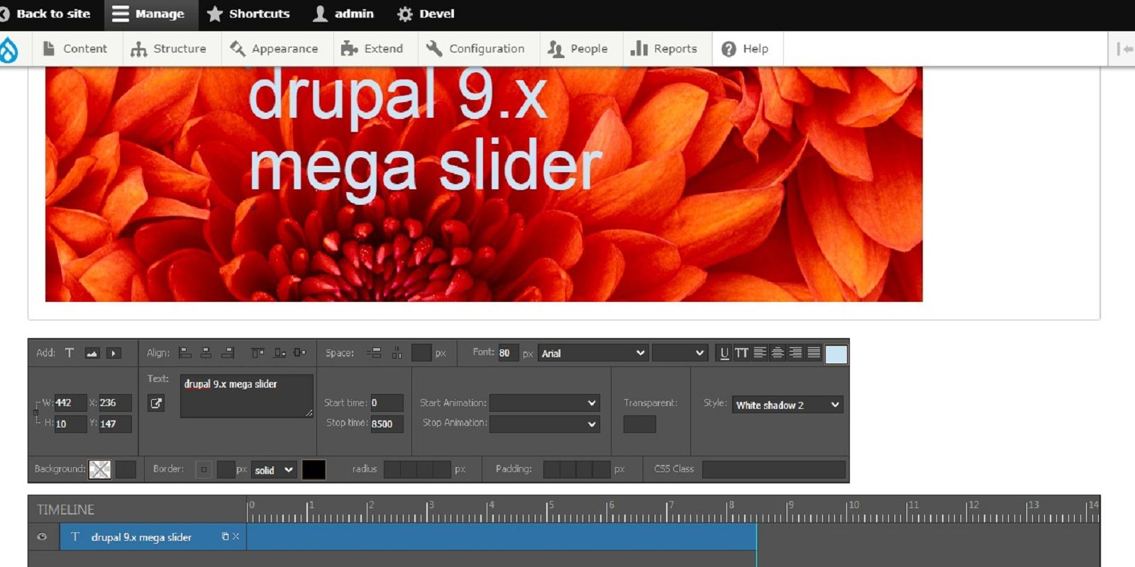
Task: Open the light blue font color swatch
Action: (x=836, y=354)
